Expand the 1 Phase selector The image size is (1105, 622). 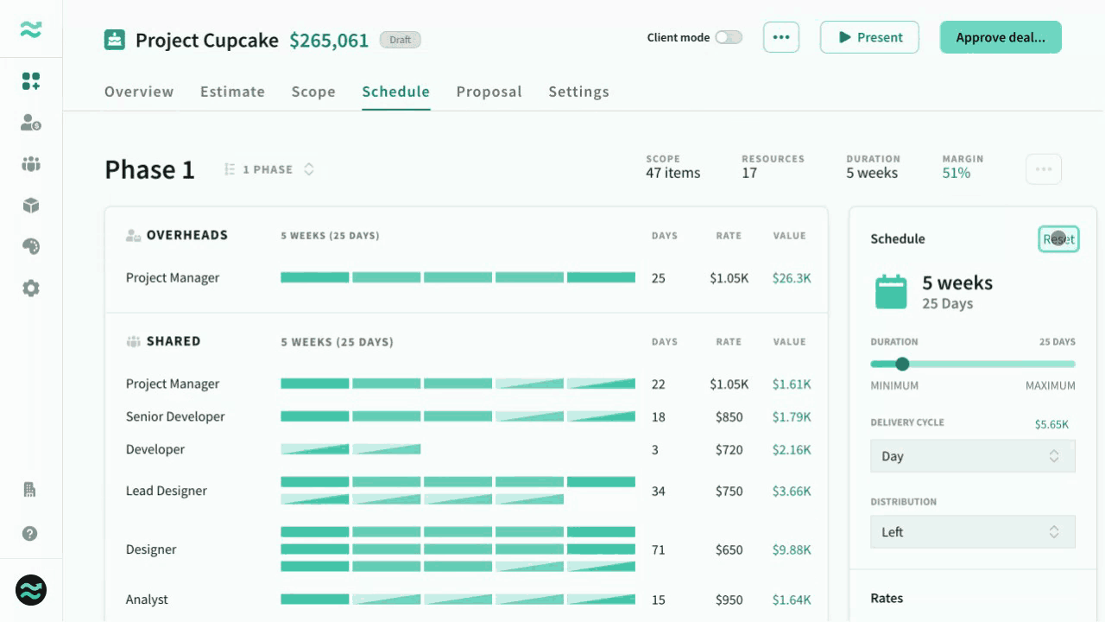268,169
